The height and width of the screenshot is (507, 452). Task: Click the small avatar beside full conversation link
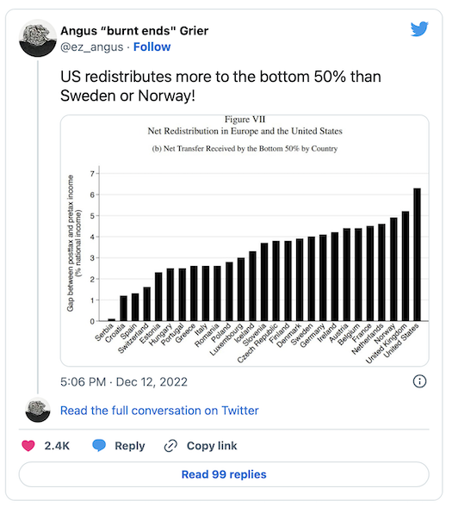pyautogui.click(x=38, y=410)
